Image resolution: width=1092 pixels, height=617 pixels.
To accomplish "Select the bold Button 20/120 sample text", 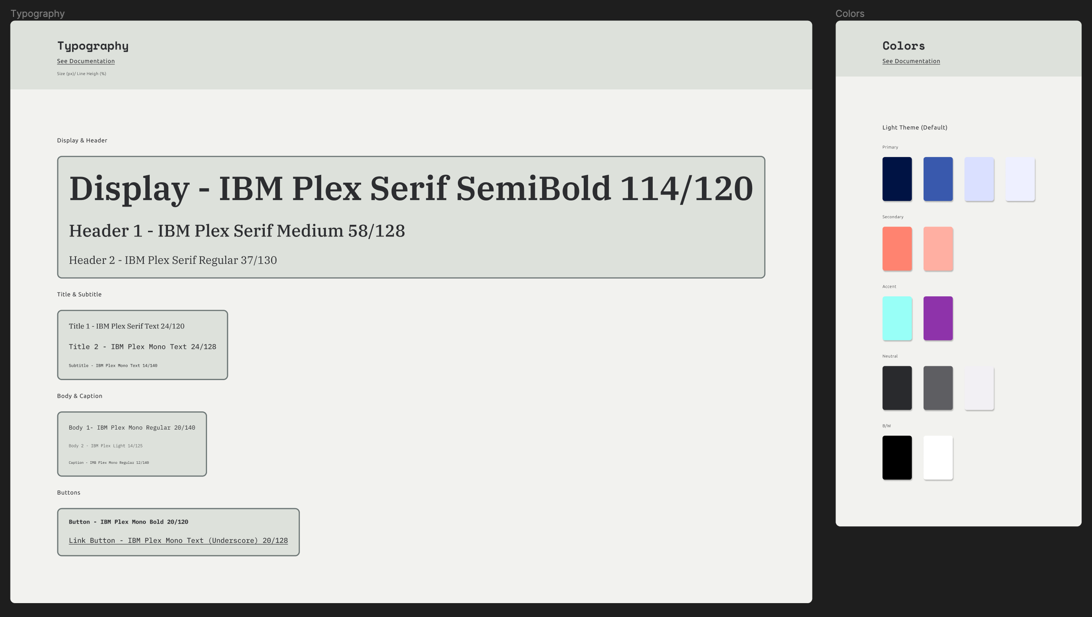I will click(x=128, y=522).
